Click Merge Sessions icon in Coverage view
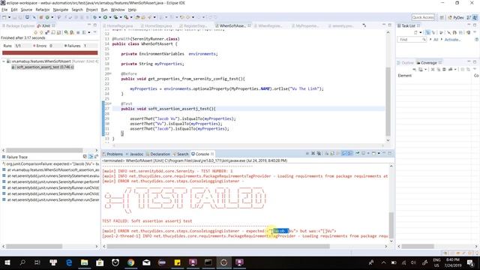Viewport: 480px width, 270px height. pyautogui.click(x=444, y=70)
